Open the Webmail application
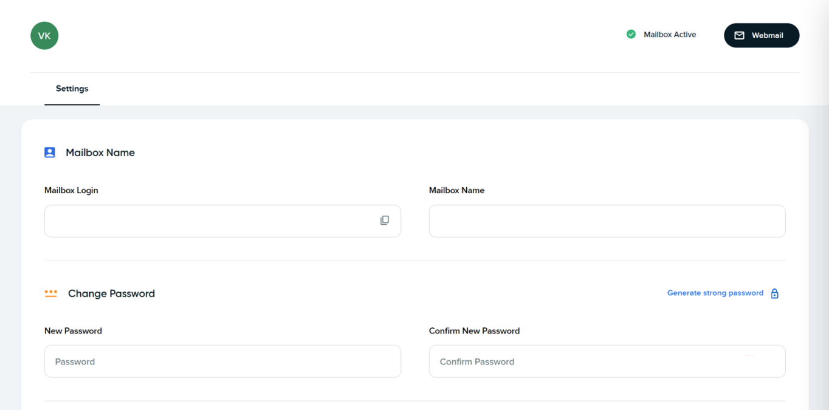This screenshot has width=829, height=410. tap(761, 35)
